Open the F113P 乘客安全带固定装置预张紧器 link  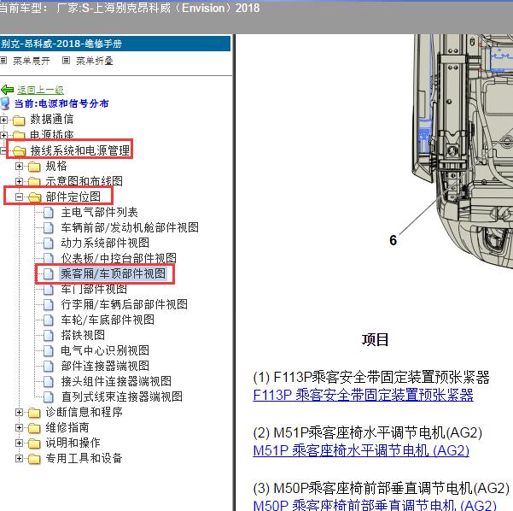(x=363, y=395)
